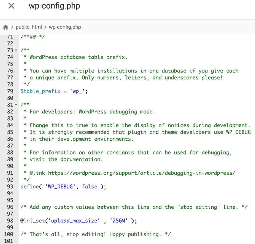This screenshot has width=255, height=244.
Task: Click the @ini_set function call
Action: 32,220
